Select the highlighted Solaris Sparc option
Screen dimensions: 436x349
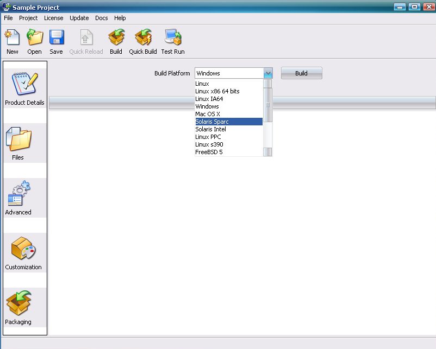coord(228,122)
